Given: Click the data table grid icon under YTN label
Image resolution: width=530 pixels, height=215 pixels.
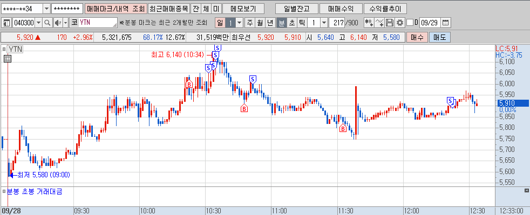Looking at the screenshot, I should click(8, 59).
